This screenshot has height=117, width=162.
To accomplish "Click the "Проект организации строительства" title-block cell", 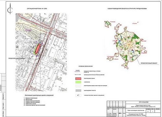I will (136, 111).
